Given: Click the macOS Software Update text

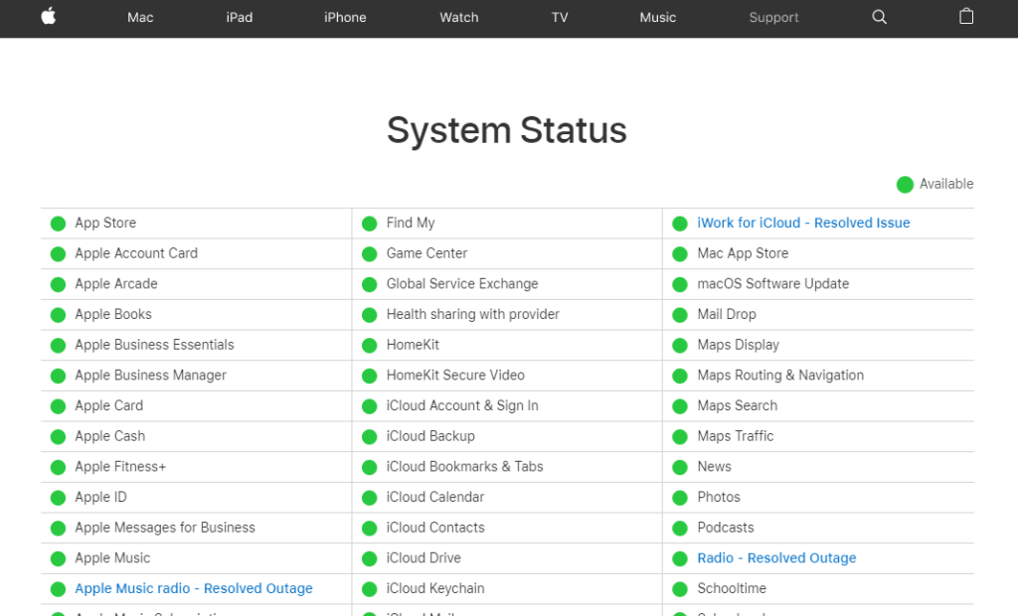Looking at the screenshot, I should click(773, 284).
